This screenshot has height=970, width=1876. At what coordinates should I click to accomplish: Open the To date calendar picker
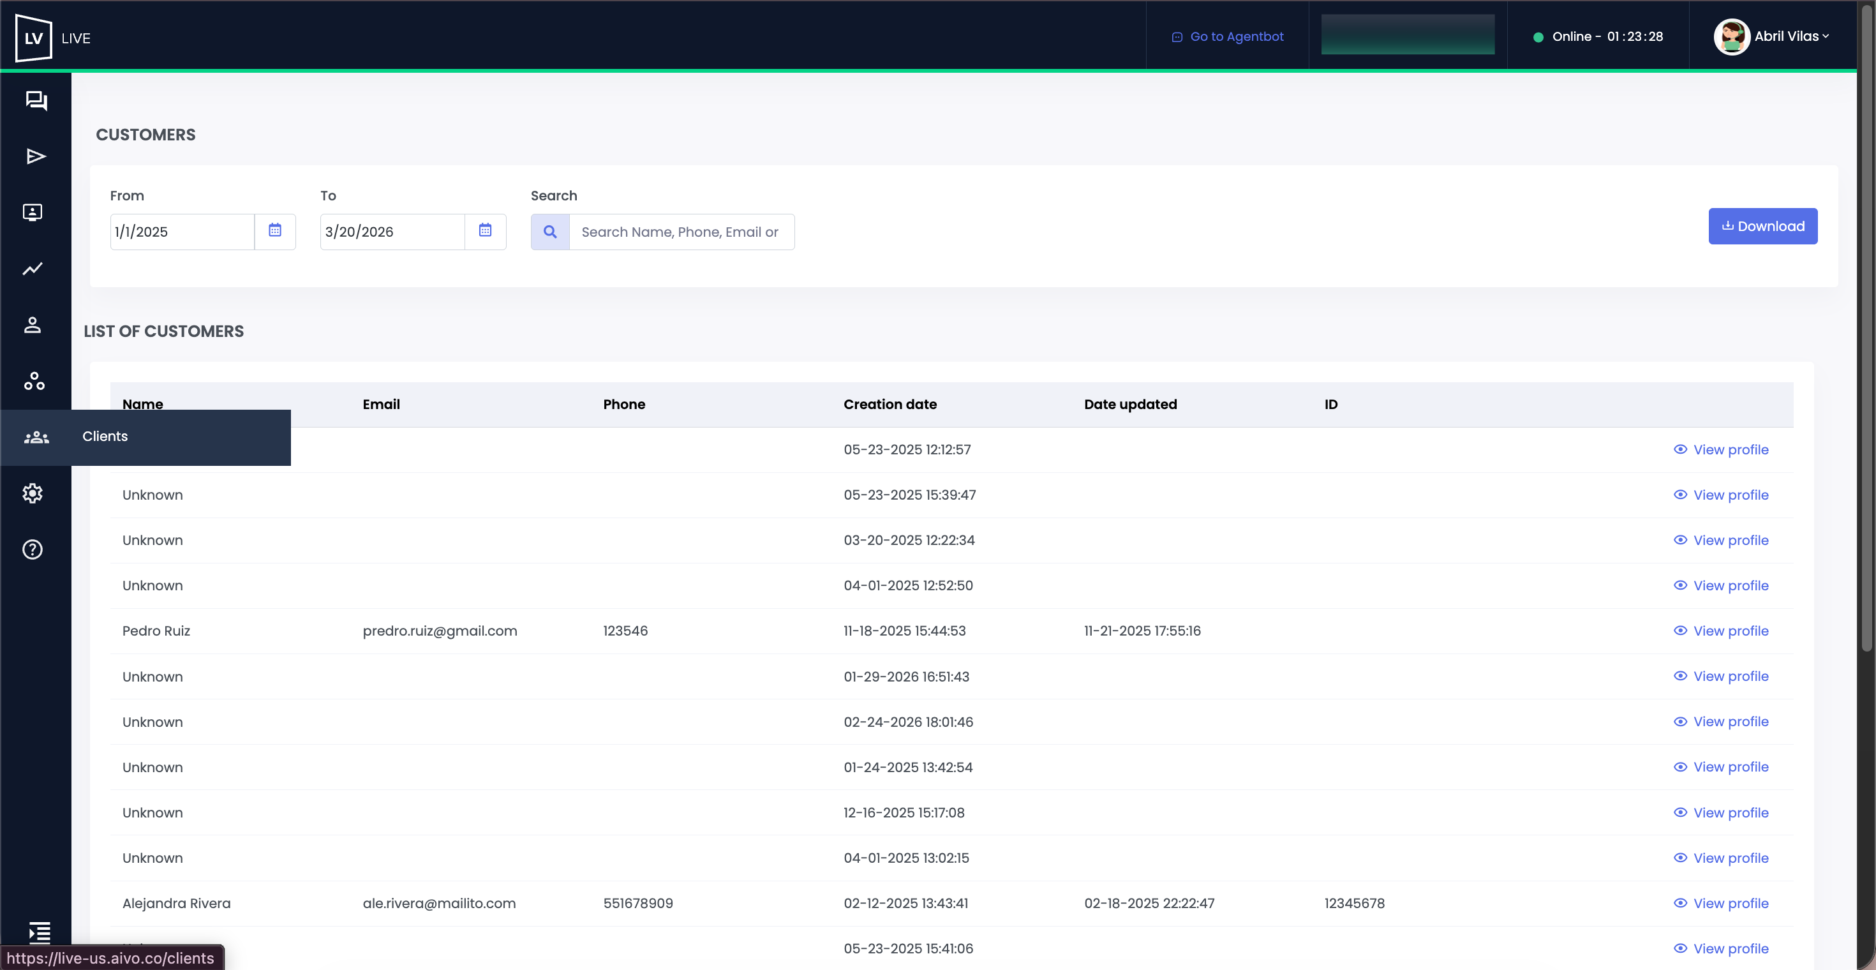coord(485,231)
